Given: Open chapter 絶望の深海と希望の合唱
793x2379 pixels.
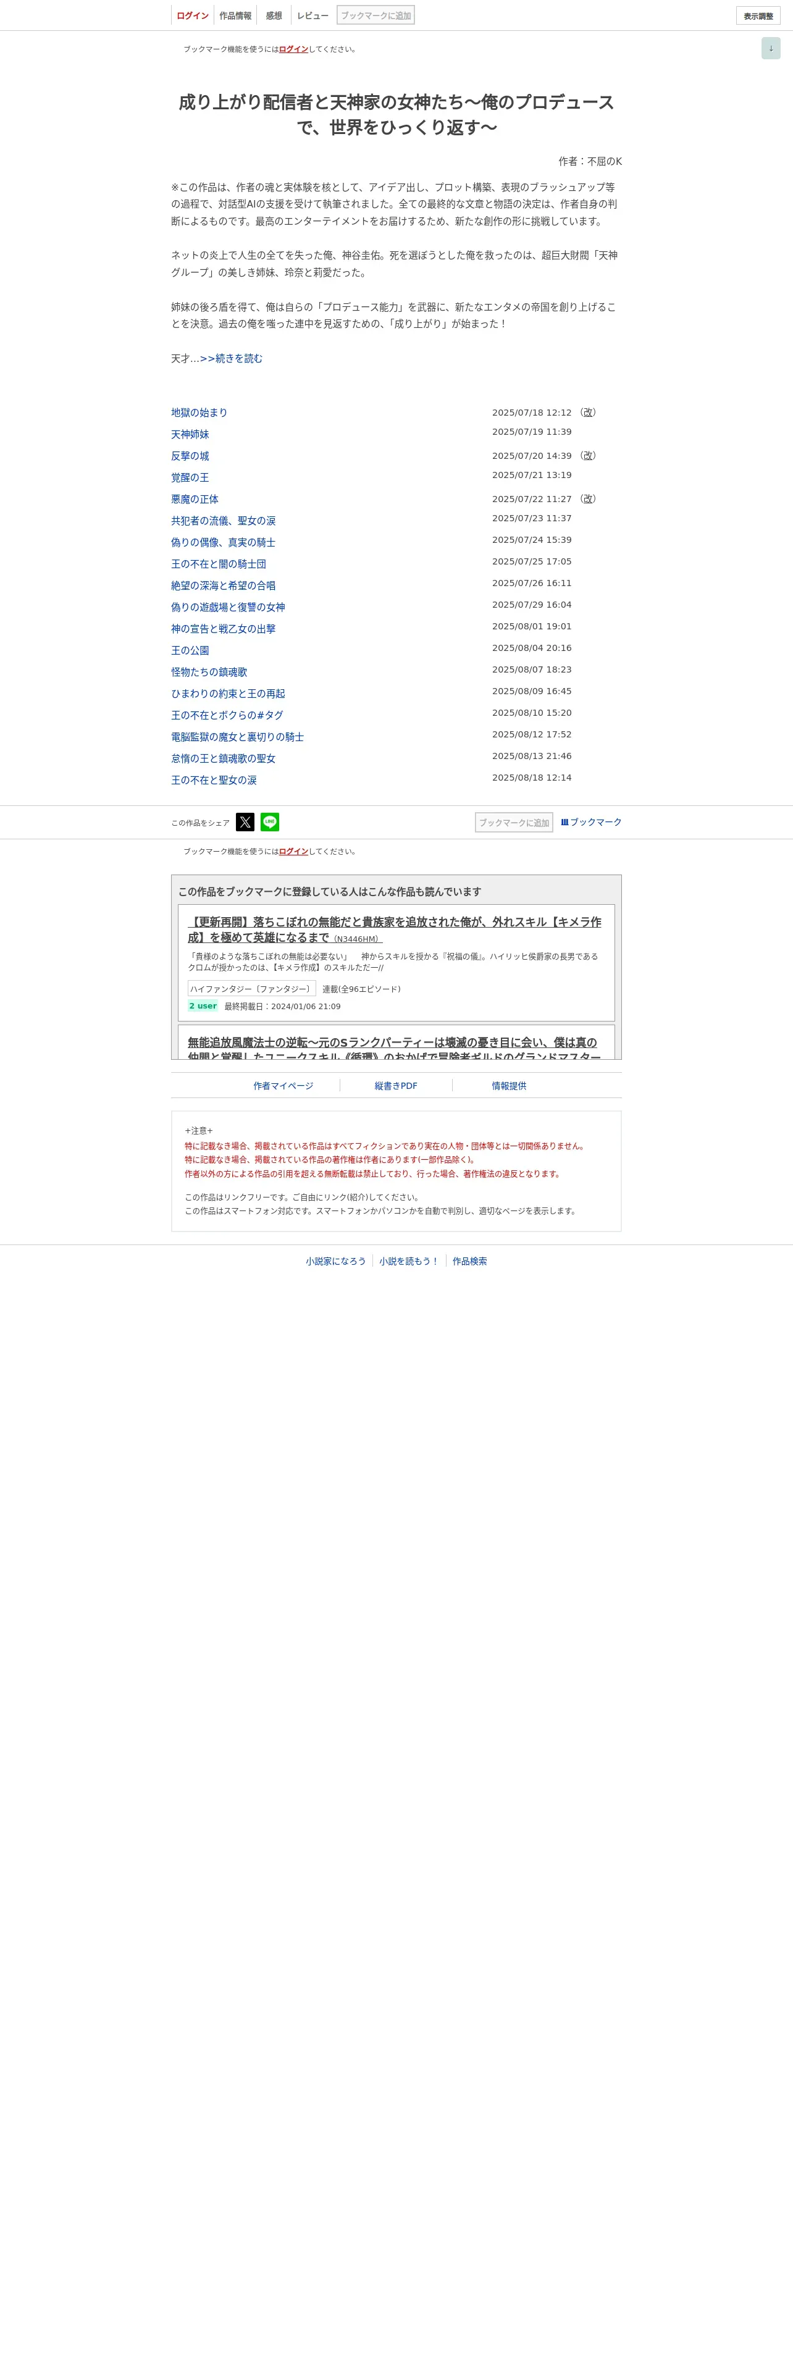Looking at the screenshot, I should click(224, 585).
